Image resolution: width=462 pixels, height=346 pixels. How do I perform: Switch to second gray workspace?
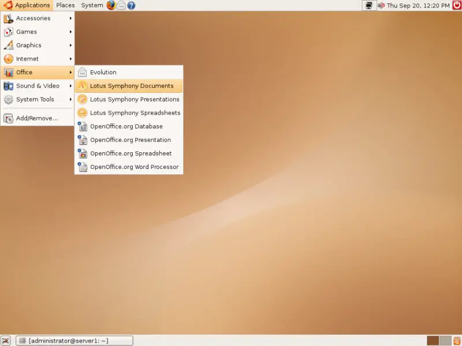[445, 341]
